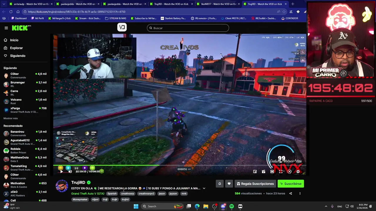This screenshot has height=211, width=376.
Task: Toggle video fullscreen mode
Action: pos(281,171)
